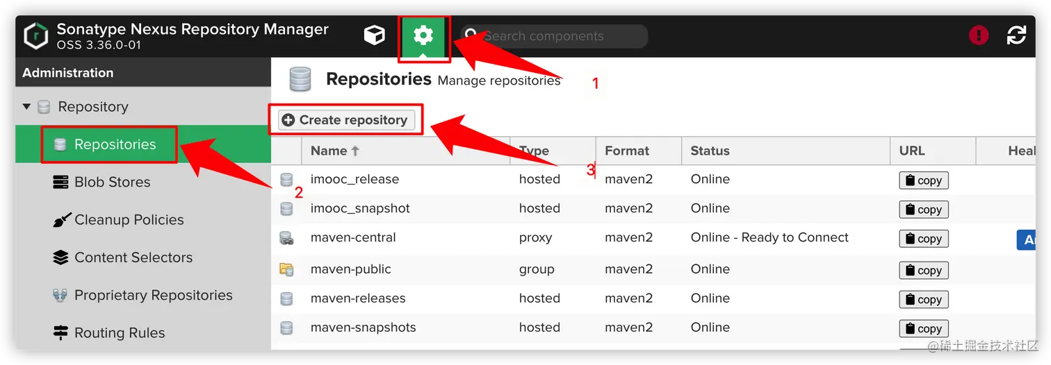Copy the maven-central repository URL
This screenshot has width=1051, height=365.
pyautogui.click(x=924, y=239)
